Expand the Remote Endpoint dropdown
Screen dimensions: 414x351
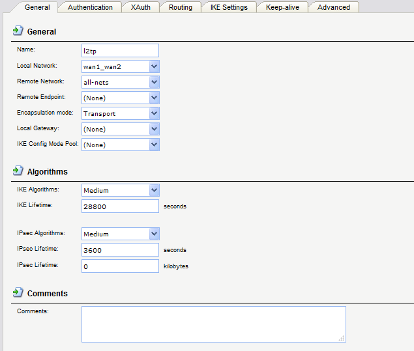pyautogui.click(x=154, y=98)
